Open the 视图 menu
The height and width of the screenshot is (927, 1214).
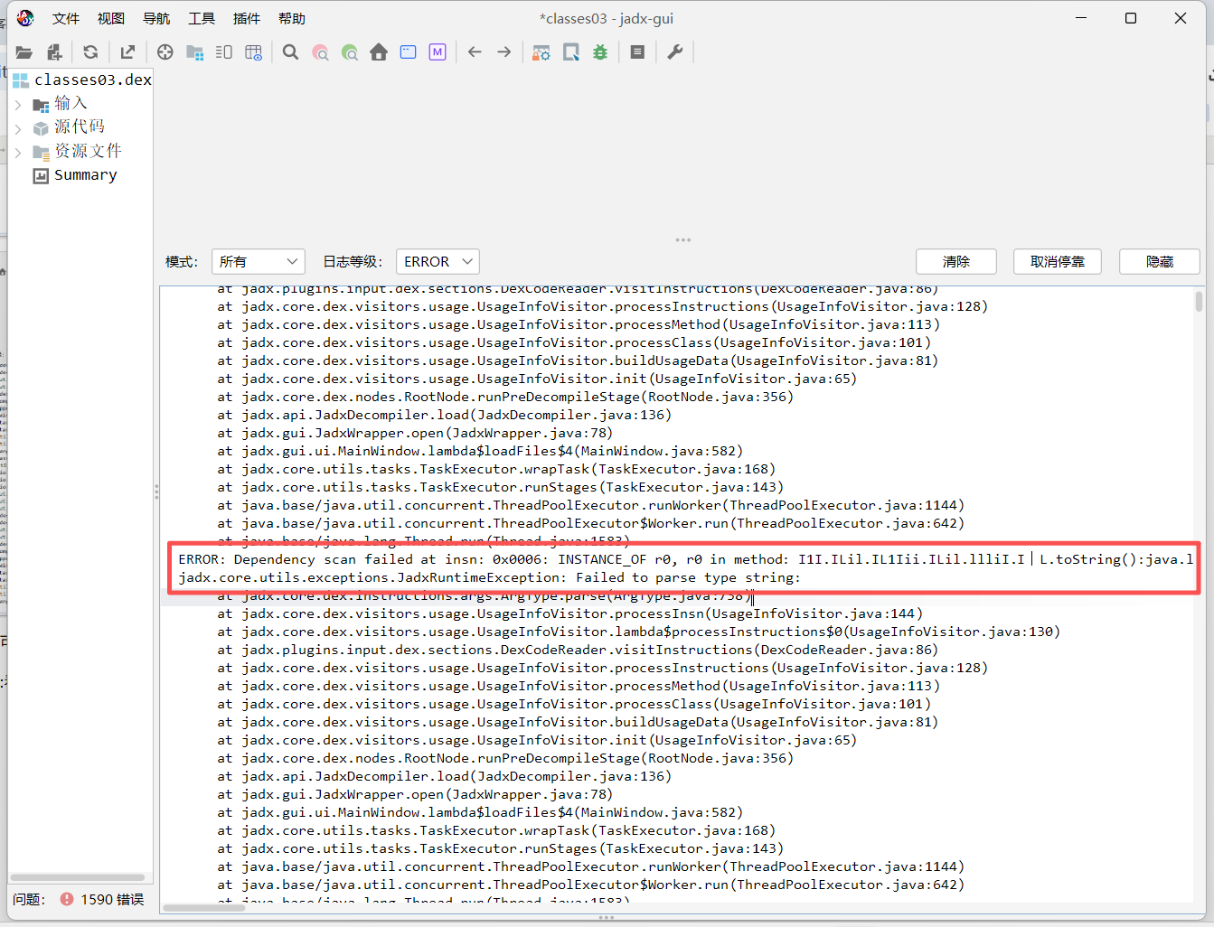tap(110, 18)
